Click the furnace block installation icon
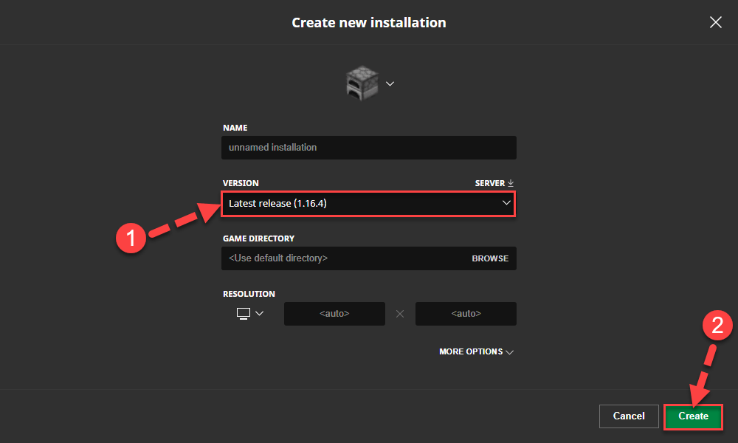738x443 pixels. [x=362, y=83]
